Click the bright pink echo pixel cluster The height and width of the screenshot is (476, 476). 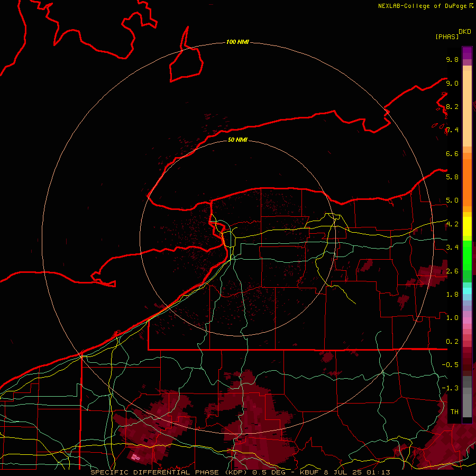pos(135,456)
